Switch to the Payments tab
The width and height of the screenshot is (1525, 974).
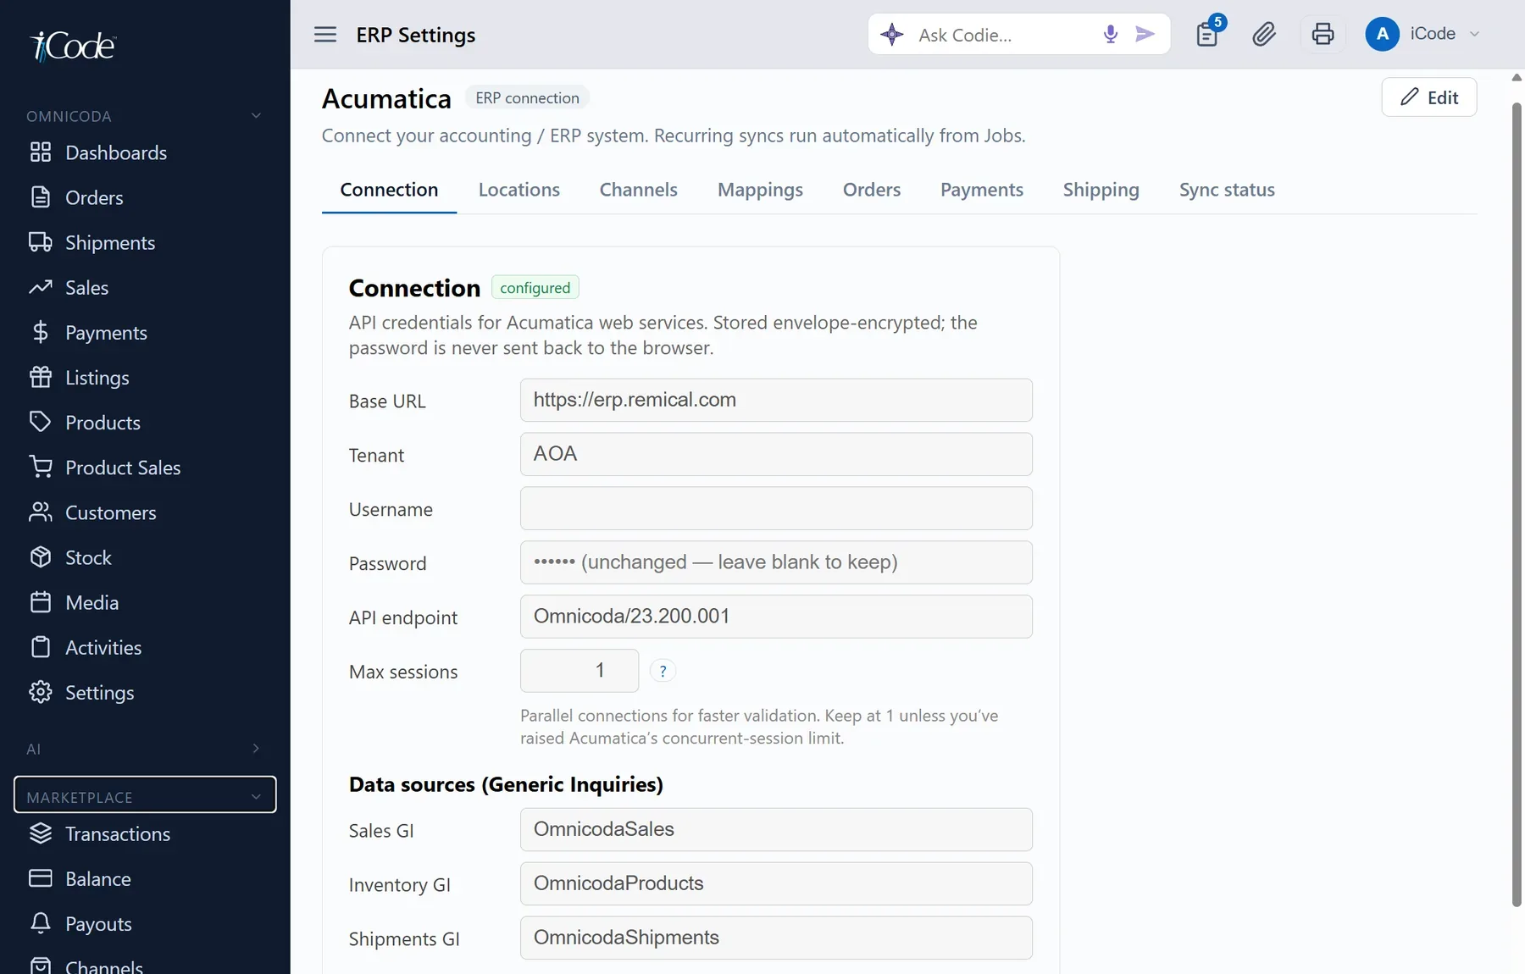[981, 190]
